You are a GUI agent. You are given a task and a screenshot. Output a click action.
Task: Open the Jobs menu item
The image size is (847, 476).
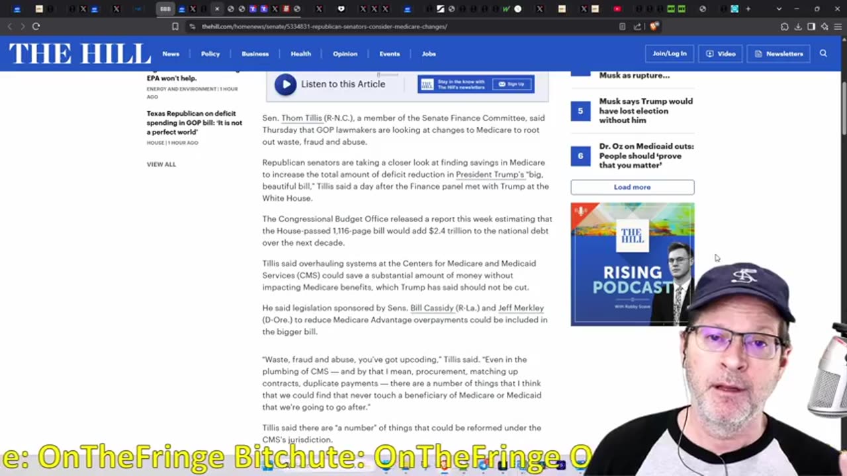(429, 54)
